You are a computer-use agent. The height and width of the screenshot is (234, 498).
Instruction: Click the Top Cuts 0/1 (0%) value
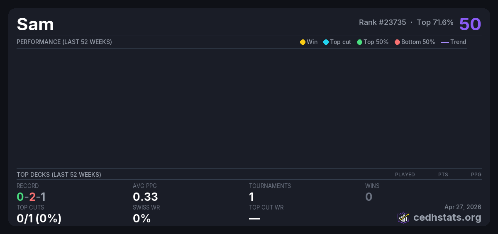point(39,218)
